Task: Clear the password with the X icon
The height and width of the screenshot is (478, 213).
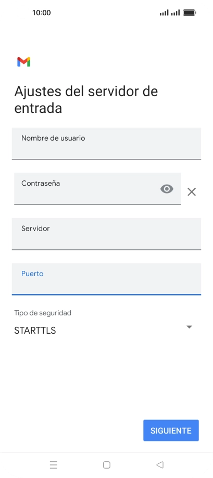Action: (x=192, y=192)
